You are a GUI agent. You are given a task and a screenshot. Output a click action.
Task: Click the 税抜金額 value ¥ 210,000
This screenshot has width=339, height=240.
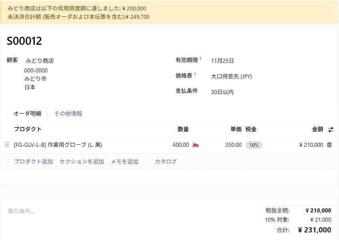pos(318,210)
